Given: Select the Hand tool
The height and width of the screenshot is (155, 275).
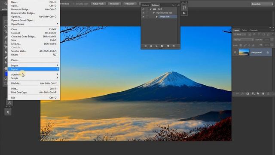Looking at the screenshot, I should 6,68.
